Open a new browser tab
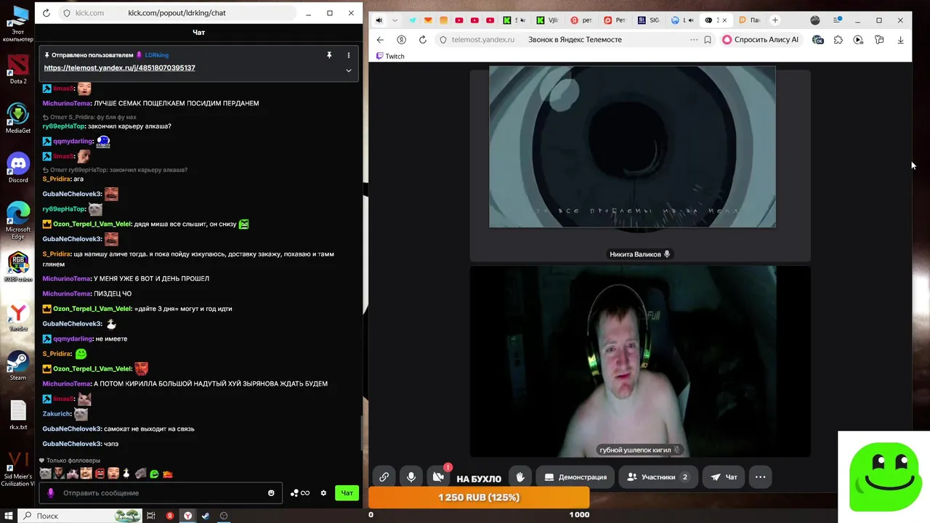Image resolution: width=930 pixels, height=523 pixels. pyautogui.click(x=775, y=20)
